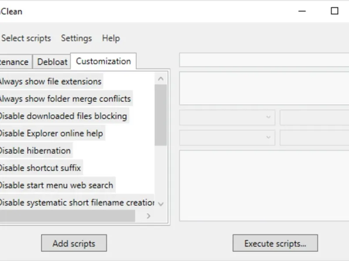Image resolution: width=349 pixels, height=261 pixels.
Task: Click the Add scripts button
Action: (74, 244)
